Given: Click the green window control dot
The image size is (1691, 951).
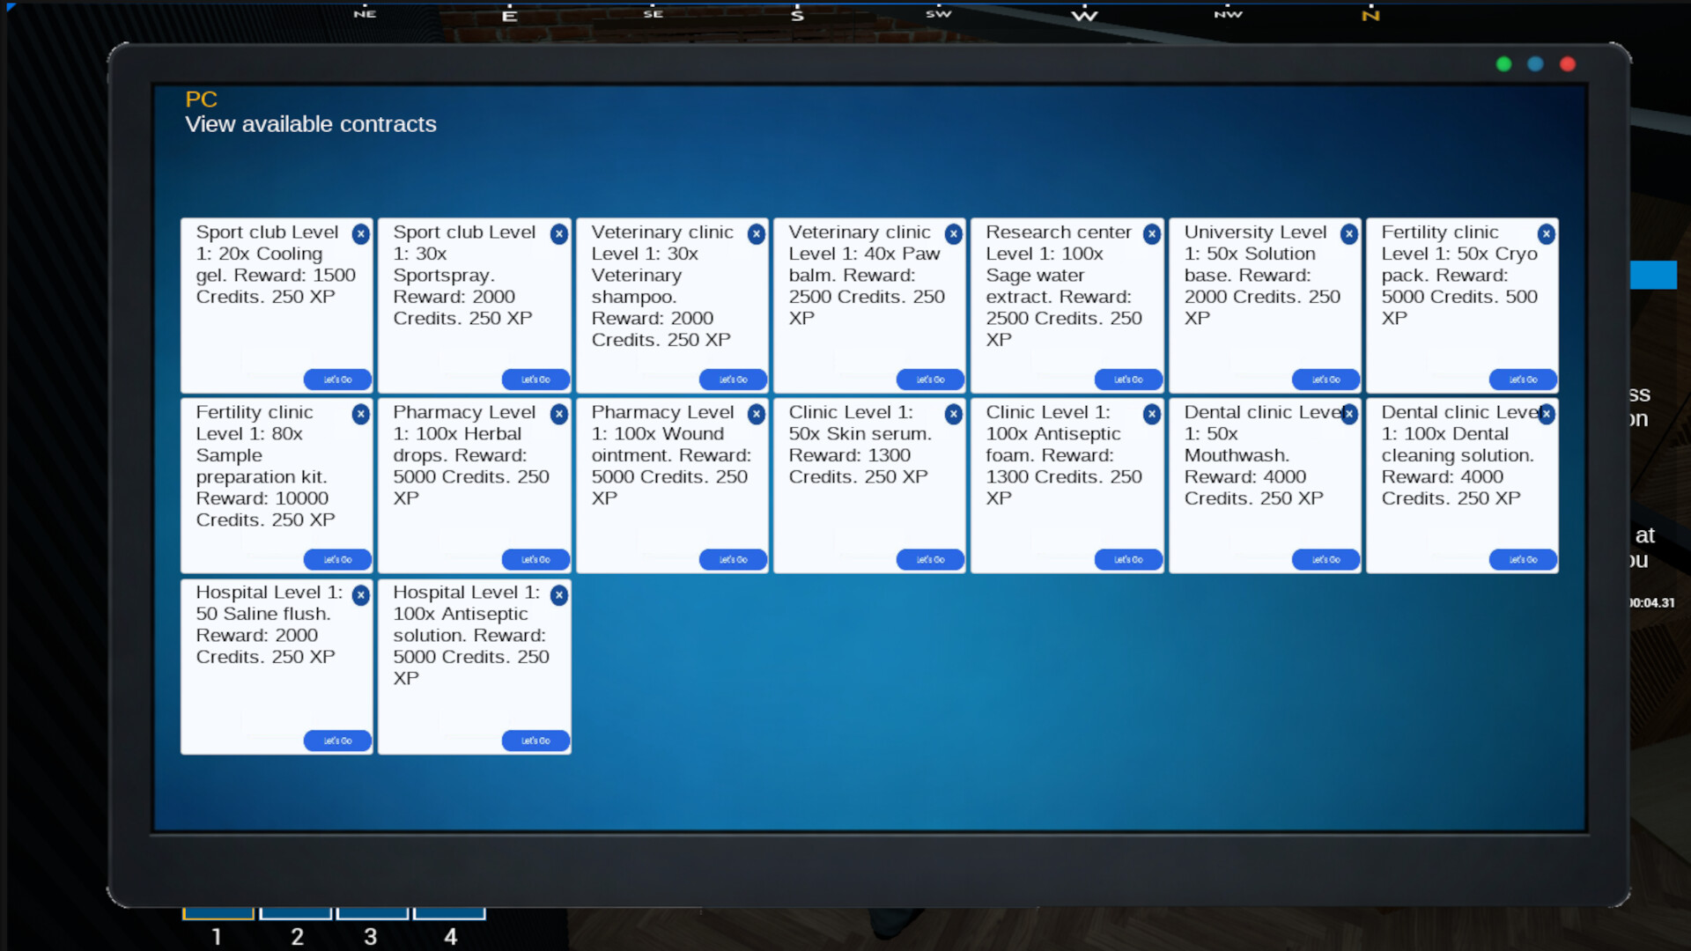Looking at the screenshot, I should coord(1503,64).
